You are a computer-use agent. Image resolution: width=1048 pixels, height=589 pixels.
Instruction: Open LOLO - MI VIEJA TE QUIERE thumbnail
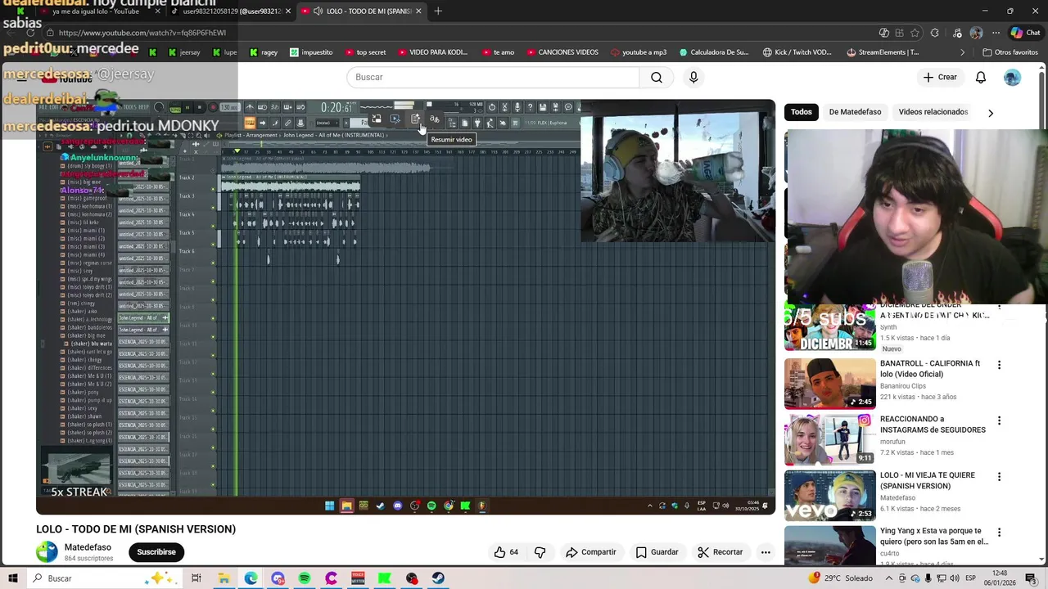[829, 495]
